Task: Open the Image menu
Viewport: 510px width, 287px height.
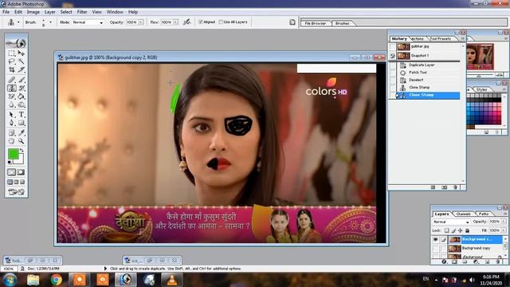Action: pyautogui.click(x=33, y=12)
